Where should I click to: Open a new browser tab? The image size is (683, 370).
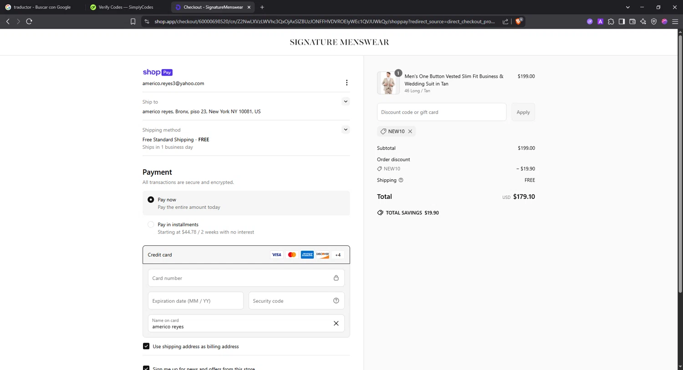[262, 7]
